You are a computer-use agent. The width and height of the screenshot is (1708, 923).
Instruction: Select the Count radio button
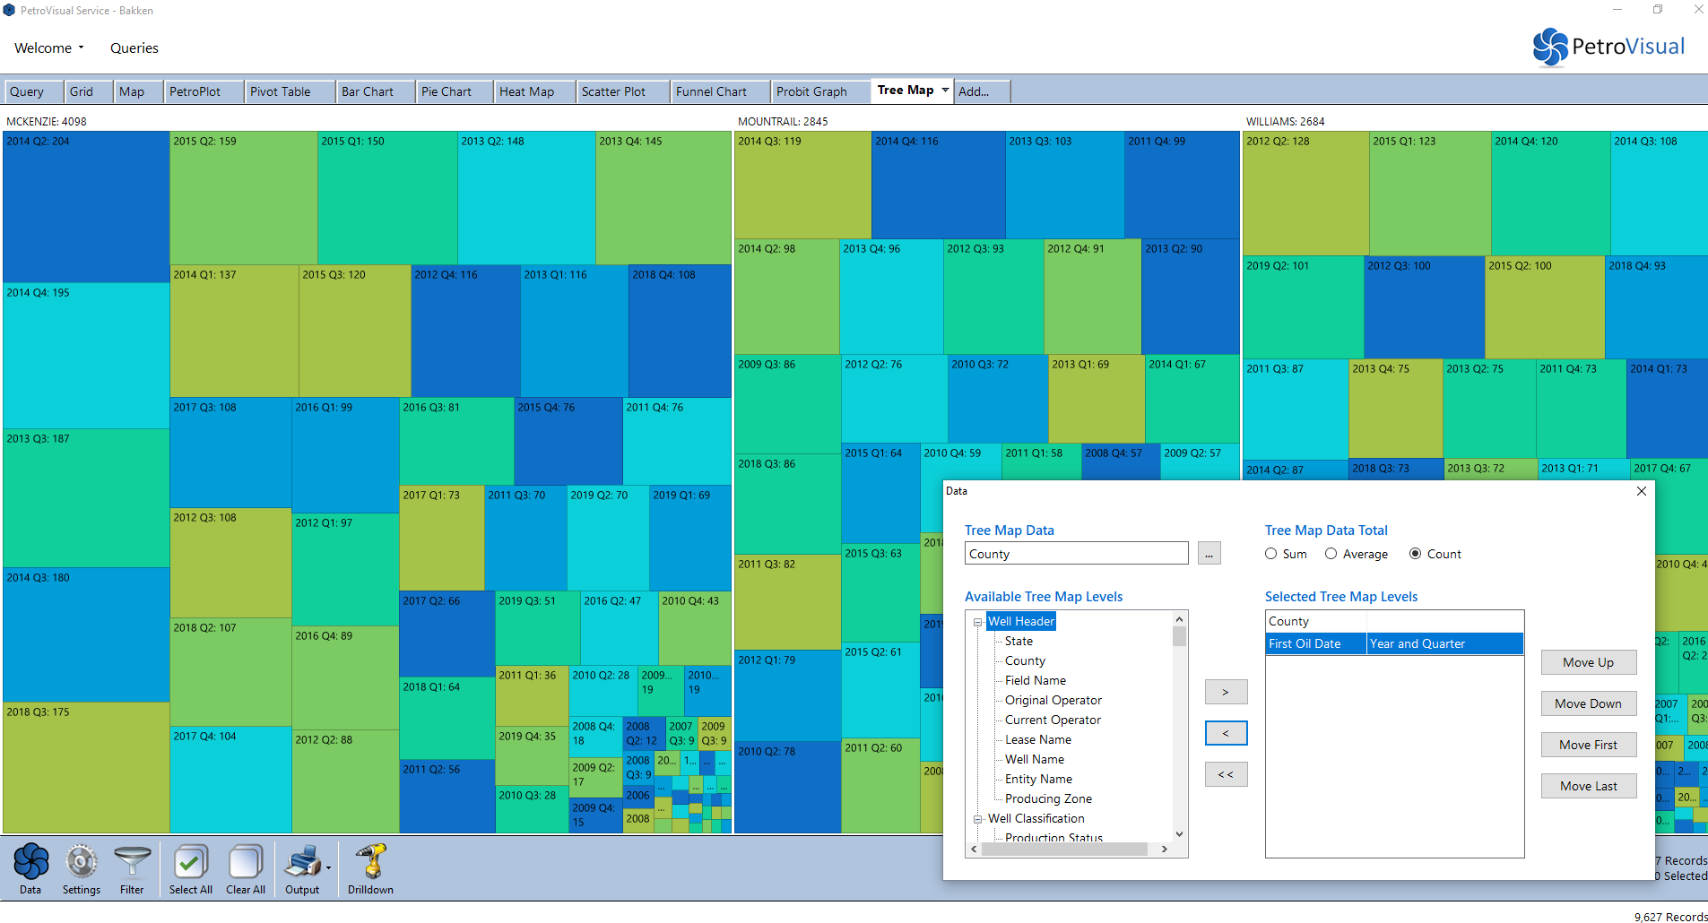[1416, 554]
